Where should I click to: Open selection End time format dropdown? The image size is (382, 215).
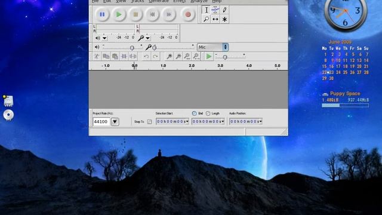[223, 121]
